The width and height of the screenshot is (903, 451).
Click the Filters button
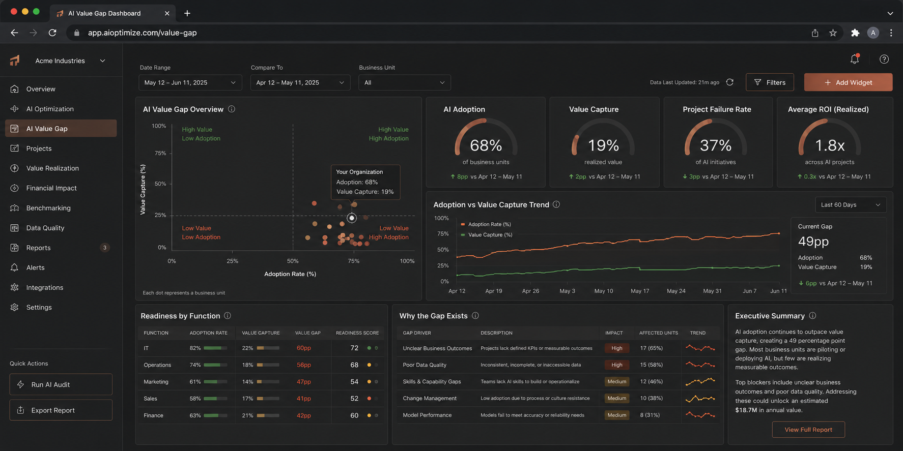click(770, 82)
